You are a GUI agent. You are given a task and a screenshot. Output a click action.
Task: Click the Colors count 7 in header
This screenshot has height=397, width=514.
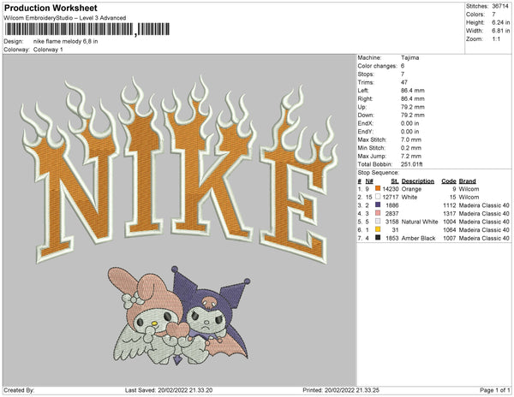493,15
